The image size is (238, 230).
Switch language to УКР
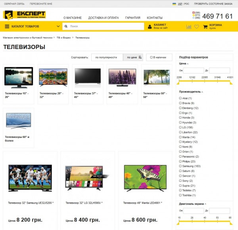[180, 4]
